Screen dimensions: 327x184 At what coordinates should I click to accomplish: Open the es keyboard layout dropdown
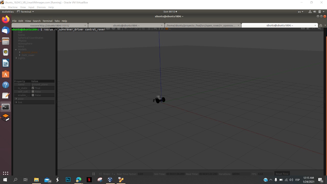[x=301, y=11]
